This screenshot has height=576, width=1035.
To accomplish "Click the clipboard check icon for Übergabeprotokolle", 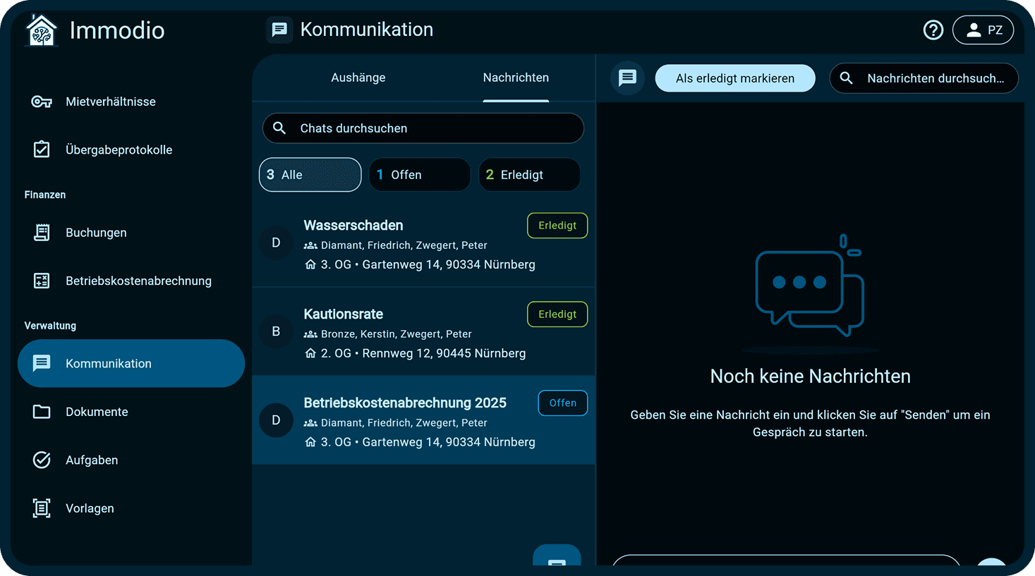I will [42, 149].
